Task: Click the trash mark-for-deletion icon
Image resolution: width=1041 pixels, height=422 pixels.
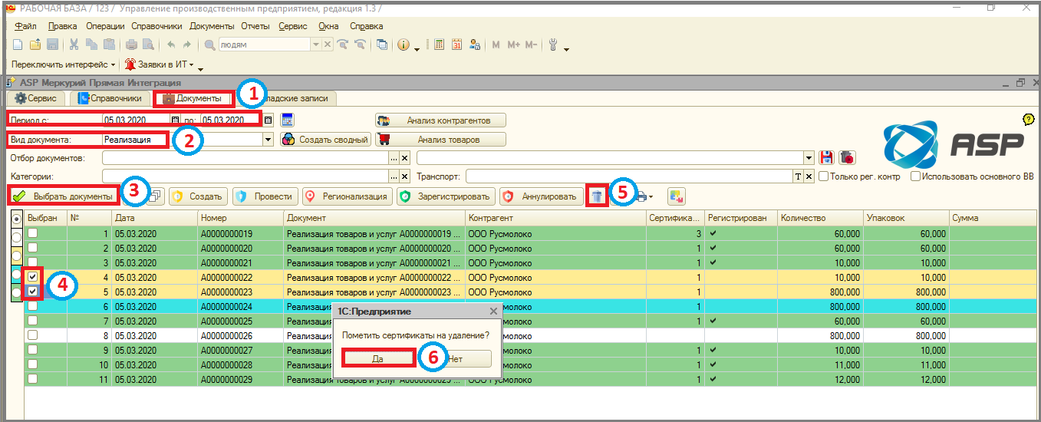Action: [x=597, y=196]
